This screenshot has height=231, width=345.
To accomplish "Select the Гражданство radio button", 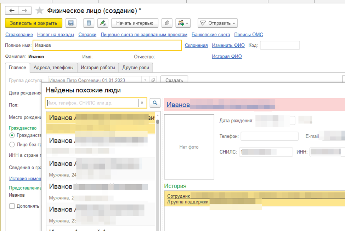I will 12,135.
